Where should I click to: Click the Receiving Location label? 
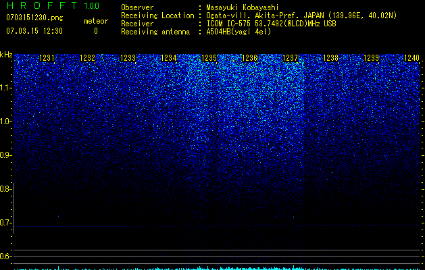pos(157,16)
